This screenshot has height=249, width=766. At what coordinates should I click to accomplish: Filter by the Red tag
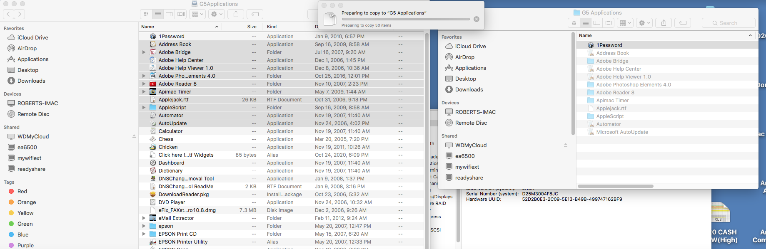(22, 191)
